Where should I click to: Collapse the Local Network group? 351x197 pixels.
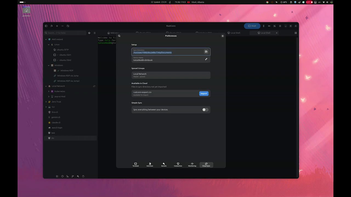coord(46,86)
